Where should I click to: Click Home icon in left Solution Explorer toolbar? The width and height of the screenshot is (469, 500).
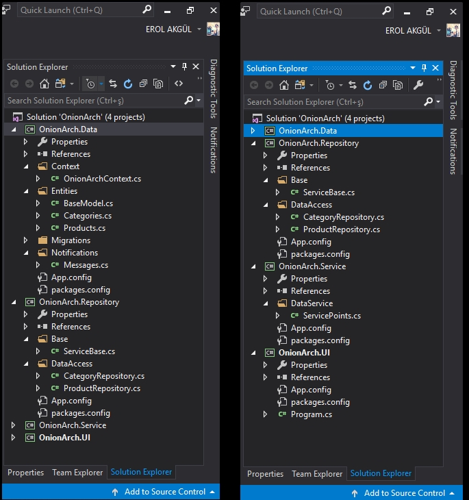45,84
